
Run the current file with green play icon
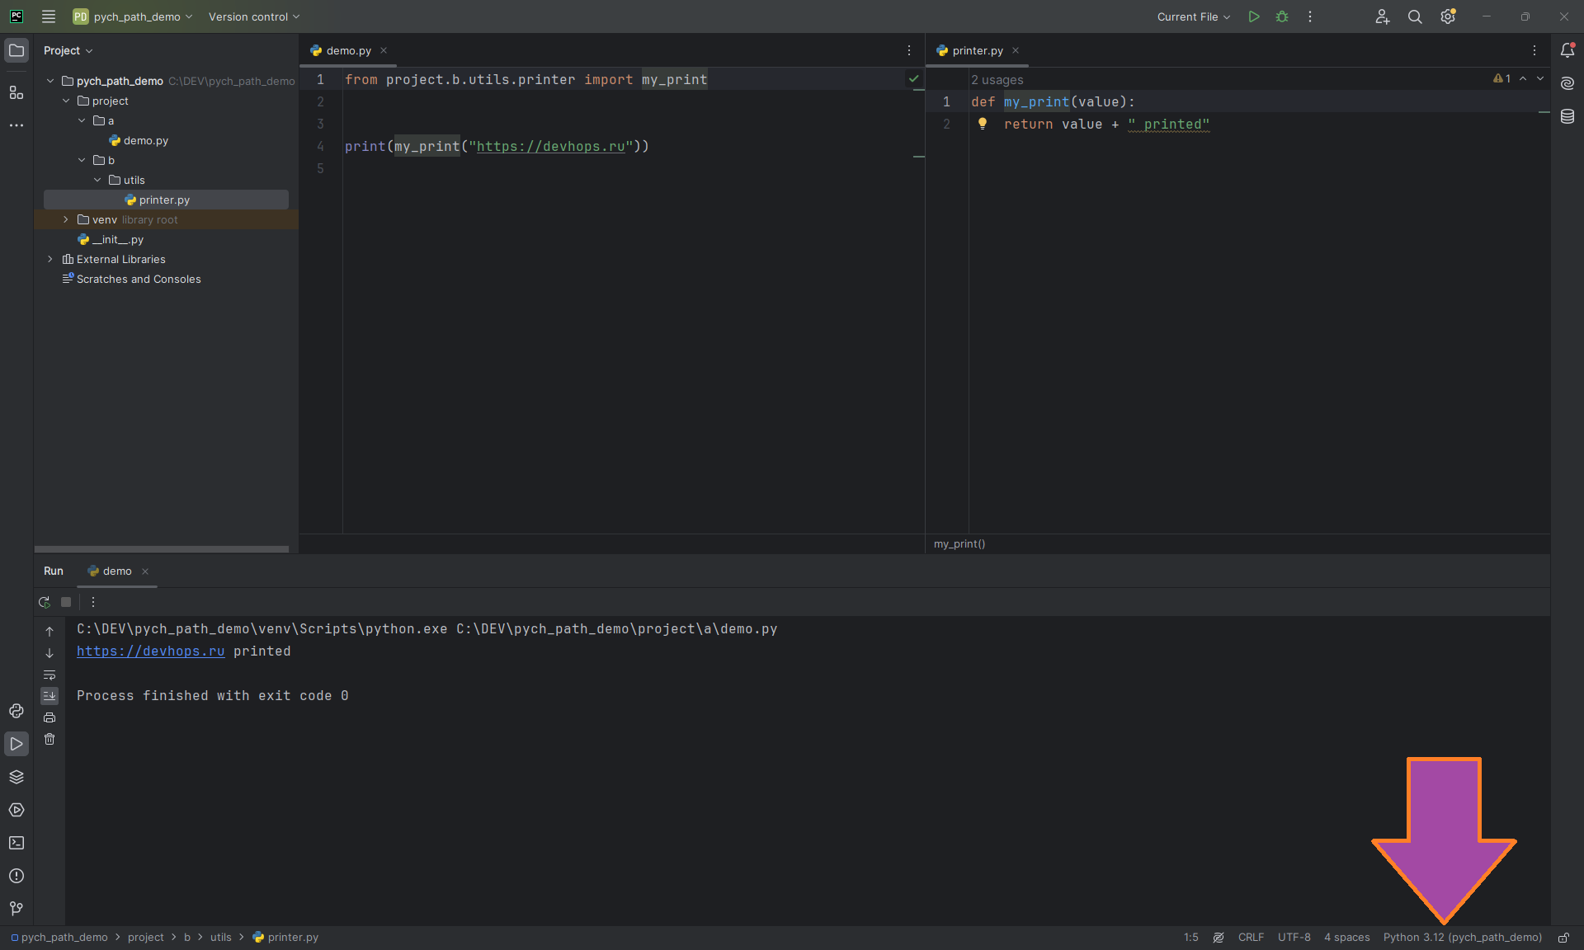[x=1254, y=16]
